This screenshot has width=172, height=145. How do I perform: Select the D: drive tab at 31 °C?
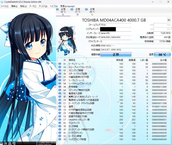(x=78, y=12)
